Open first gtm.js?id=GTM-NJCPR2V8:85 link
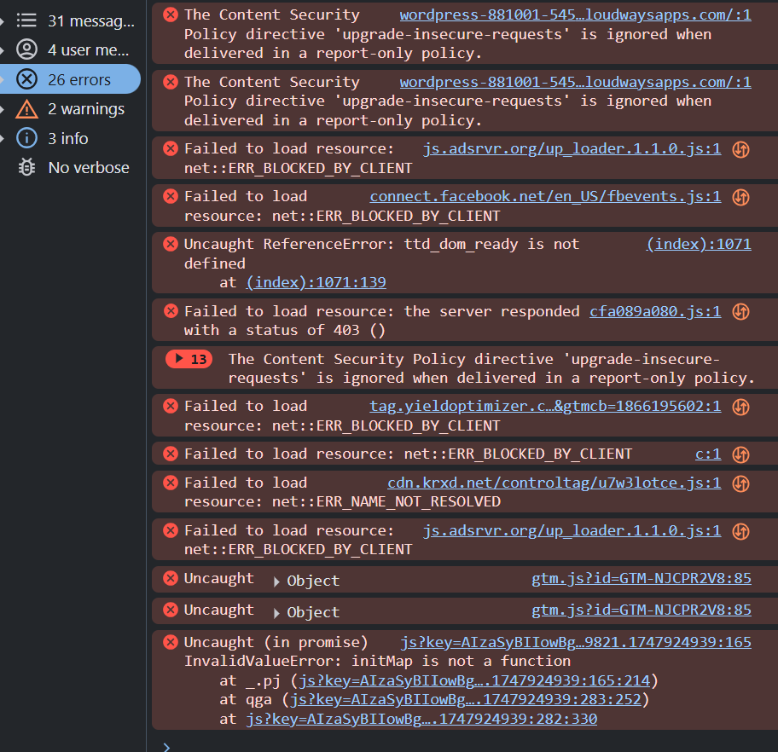Viewport: 778px width, 752px height. (642, 578)
